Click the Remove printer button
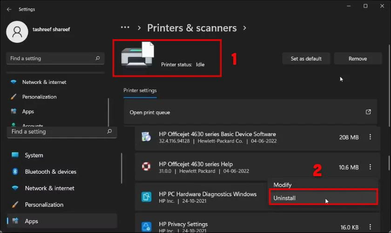This screenshot has width=391, height=233. pyautogui.click(x=357, y=59)
